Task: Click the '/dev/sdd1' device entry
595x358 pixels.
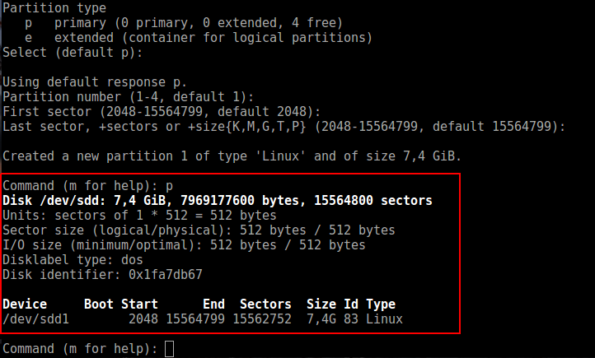Action: [x=35, y=318]
